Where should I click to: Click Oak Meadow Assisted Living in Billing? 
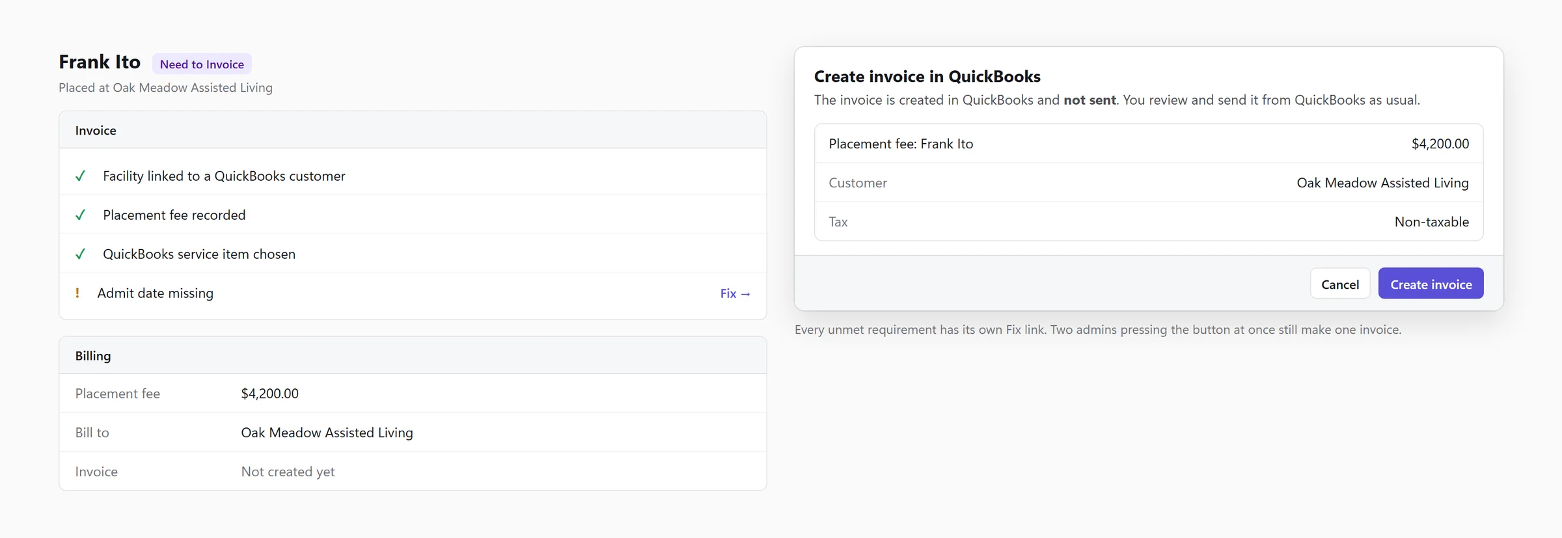[x=327, y=433]
